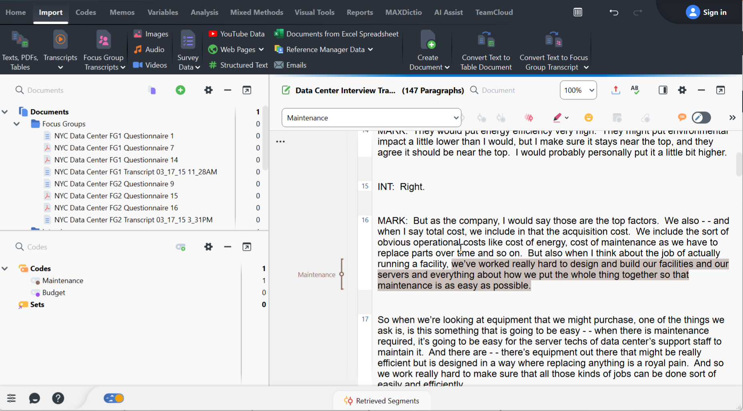Image resolution: width=743 pixels, height=411 pixels.
Task: Switch to the Home tab
Action: [x=16, y=12]
